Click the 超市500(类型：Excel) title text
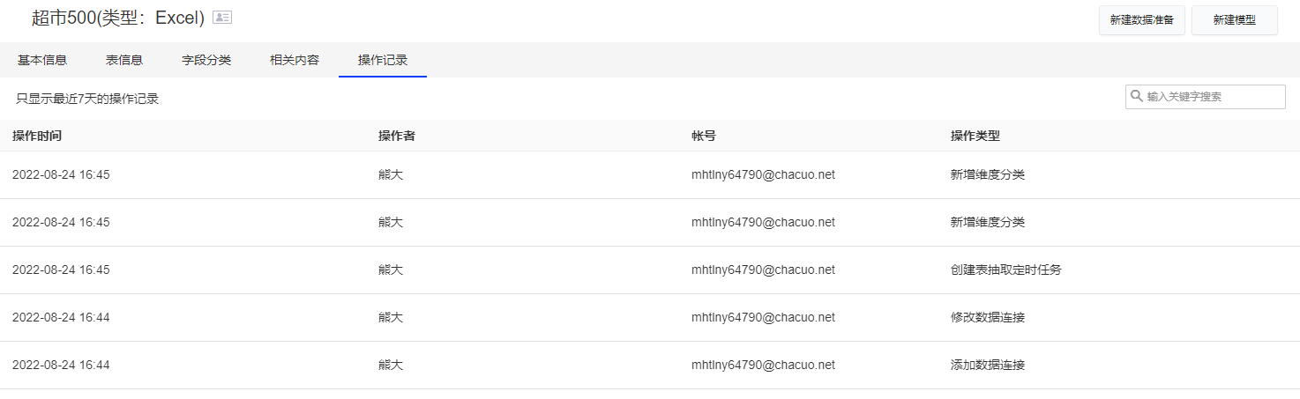 [x=118, y=18]
